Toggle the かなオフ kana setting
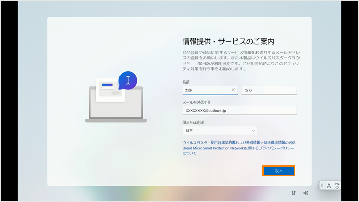This screenshot has width=359, height=202. [337, 185]
